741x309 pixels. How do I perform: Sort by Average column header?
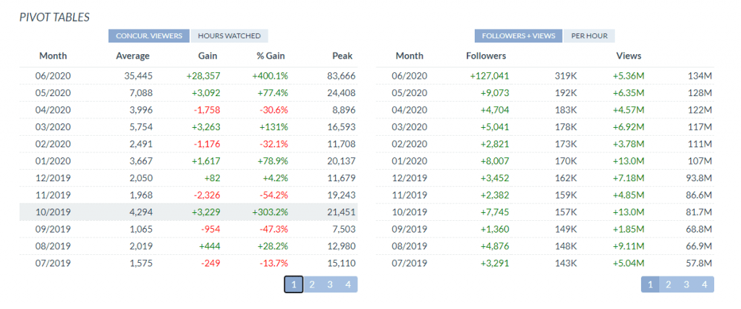132,56
